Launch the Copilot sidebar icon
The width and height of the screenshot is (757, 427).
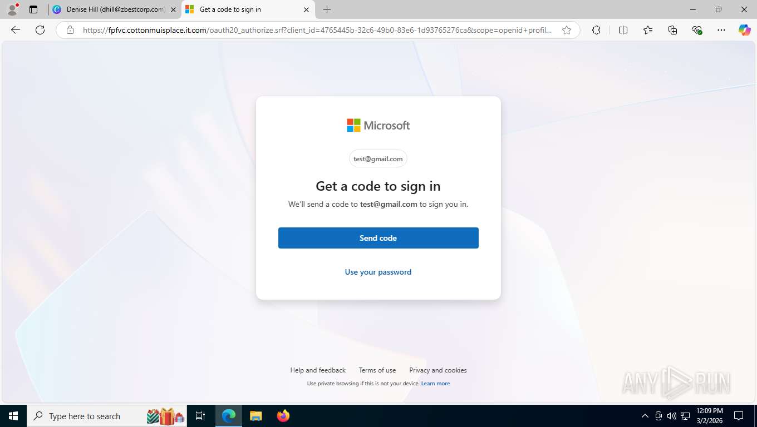tap(744, 30)
